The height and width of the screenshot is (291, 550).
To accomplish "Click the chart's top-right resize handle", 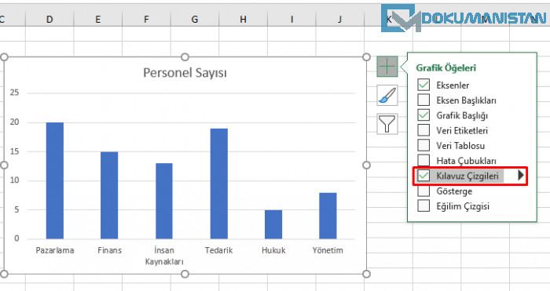I will coord(366,57).
